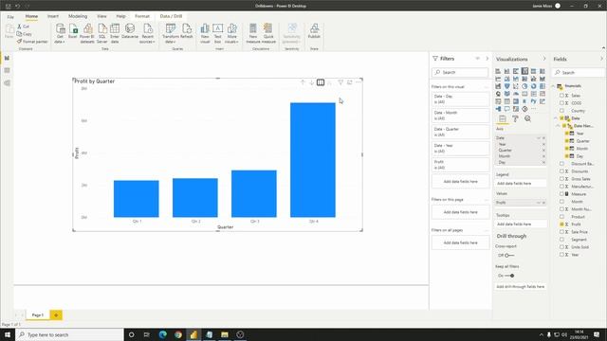The image size is (607, 341).
Task: Collapse the financials table in Fields
Action: point(554,86)
